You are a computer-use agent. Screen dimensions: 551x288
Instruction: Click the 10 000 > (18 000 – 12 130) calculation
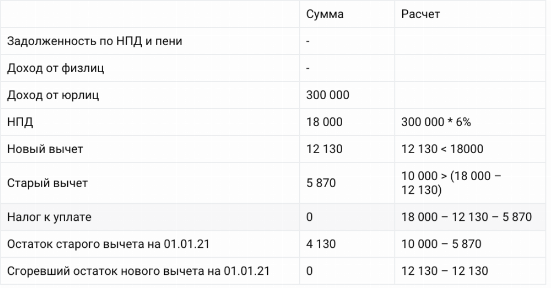[451, 183]
